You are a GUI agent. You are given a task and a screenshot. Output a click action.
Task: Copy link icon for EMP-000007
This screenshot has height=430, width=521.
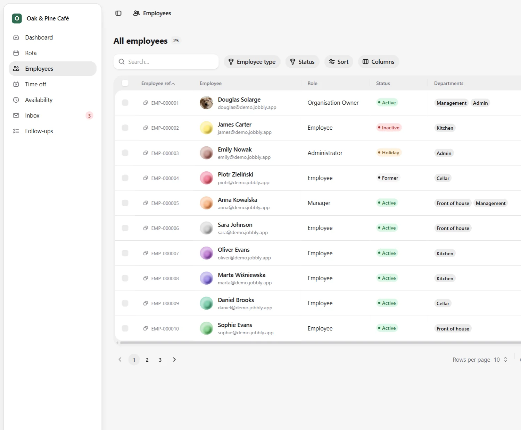point(146,253)
